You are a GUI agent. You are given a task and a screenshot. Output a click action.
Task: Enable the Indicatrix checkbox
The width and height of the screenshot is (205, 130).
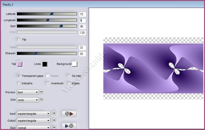[x=19, y=83]
